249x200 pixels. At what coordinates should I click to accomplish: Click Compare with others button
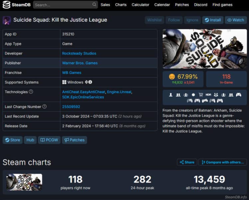(223, 162)
